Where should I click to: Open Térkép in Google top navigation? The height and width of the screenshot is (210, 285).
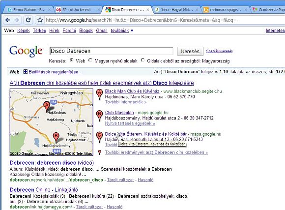tap(39, 30)
